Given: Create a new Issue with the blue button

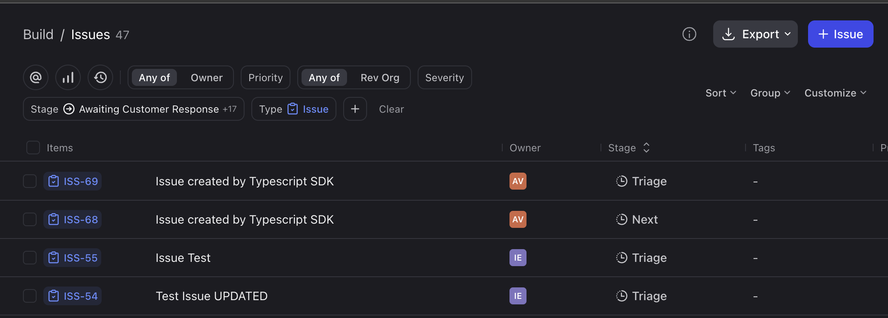Looking at the screenshot, I should 840,34.
